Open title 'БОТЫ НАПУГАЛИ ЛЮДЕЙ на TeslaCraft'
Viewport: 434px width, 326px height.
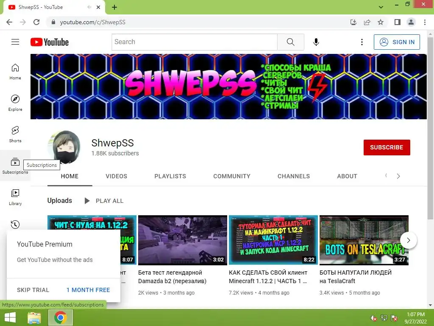[x=356, y=277]
